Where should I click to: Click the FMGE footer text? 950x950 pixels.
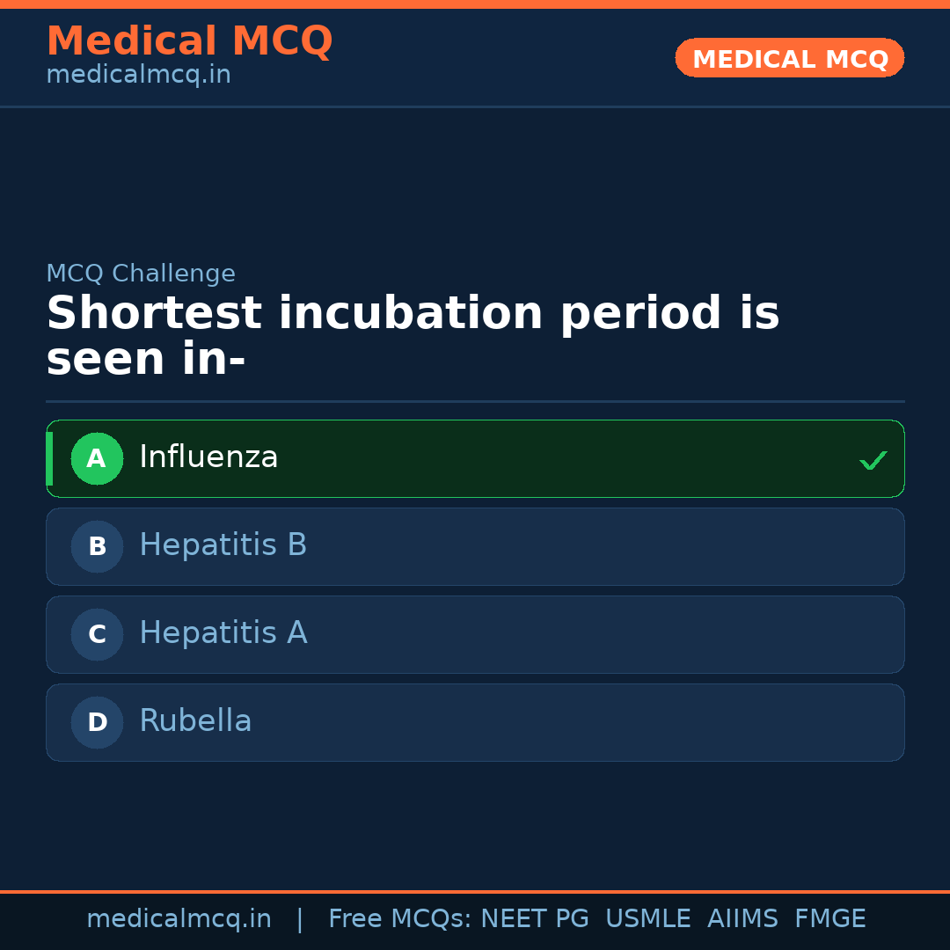pyautogui.click(x=829, y=919)
